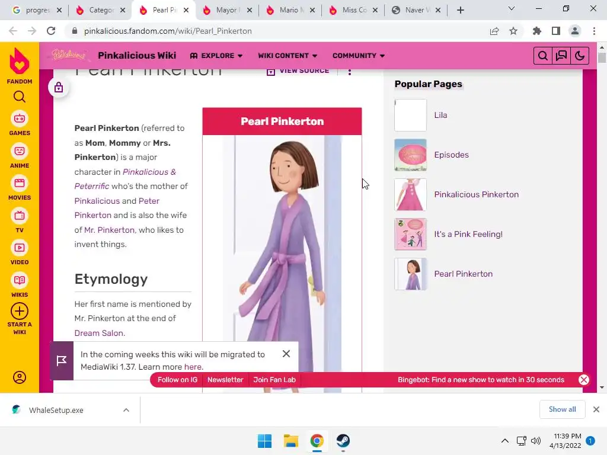This screenshot has height=455, width=607.
Task: Click Follow on IG button
Action: coord(177,380)
